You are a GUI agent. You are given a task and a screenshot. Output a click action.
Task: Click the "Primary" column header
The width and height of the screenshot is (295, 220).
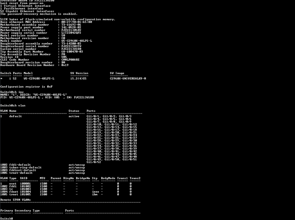pos(7,211)
